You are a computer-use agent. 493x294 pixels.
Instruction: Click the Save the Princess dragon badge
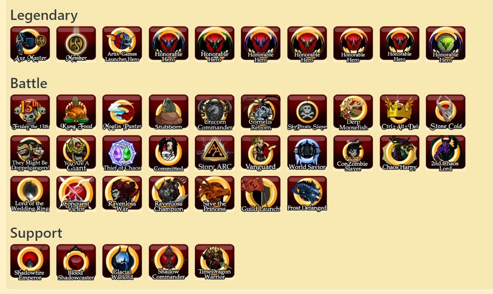click(215, 194)
